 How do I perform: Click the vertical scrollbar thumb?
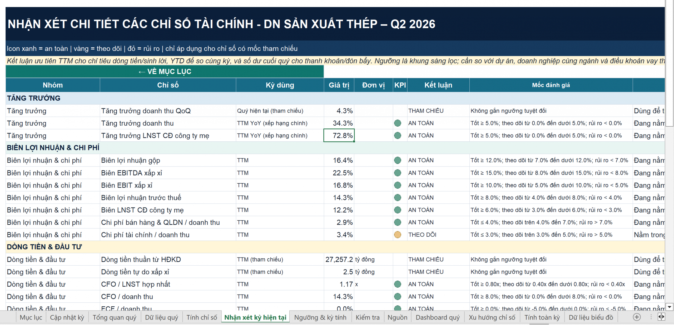(x=670, y=63)
